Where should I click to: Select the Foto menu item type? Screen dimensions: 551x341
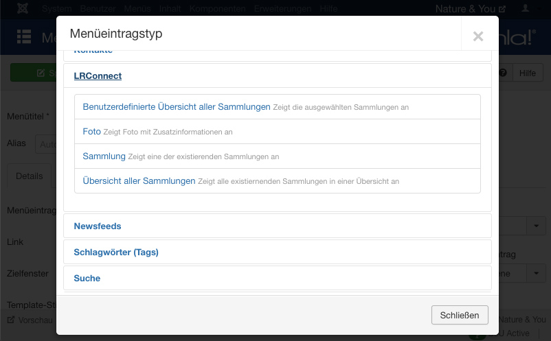tap(91, 131)
